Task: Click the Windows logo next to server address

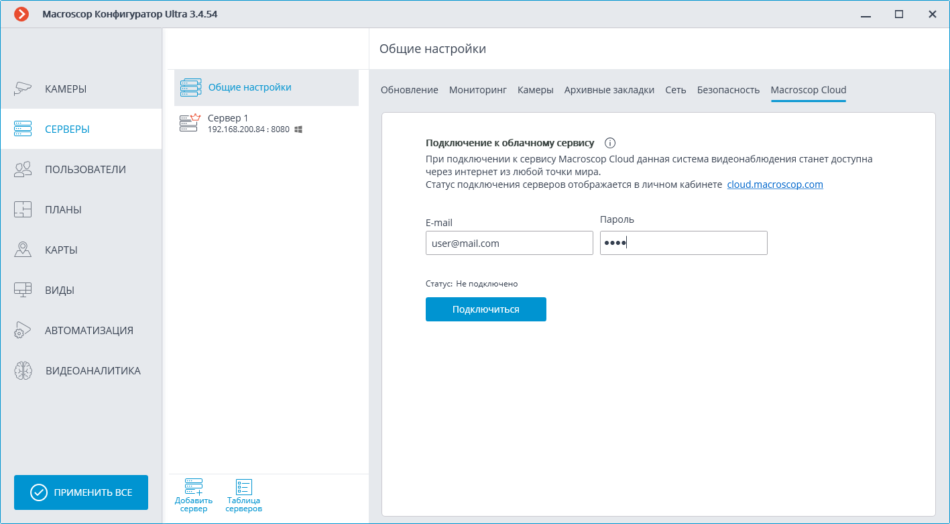Action: [298, 129]
